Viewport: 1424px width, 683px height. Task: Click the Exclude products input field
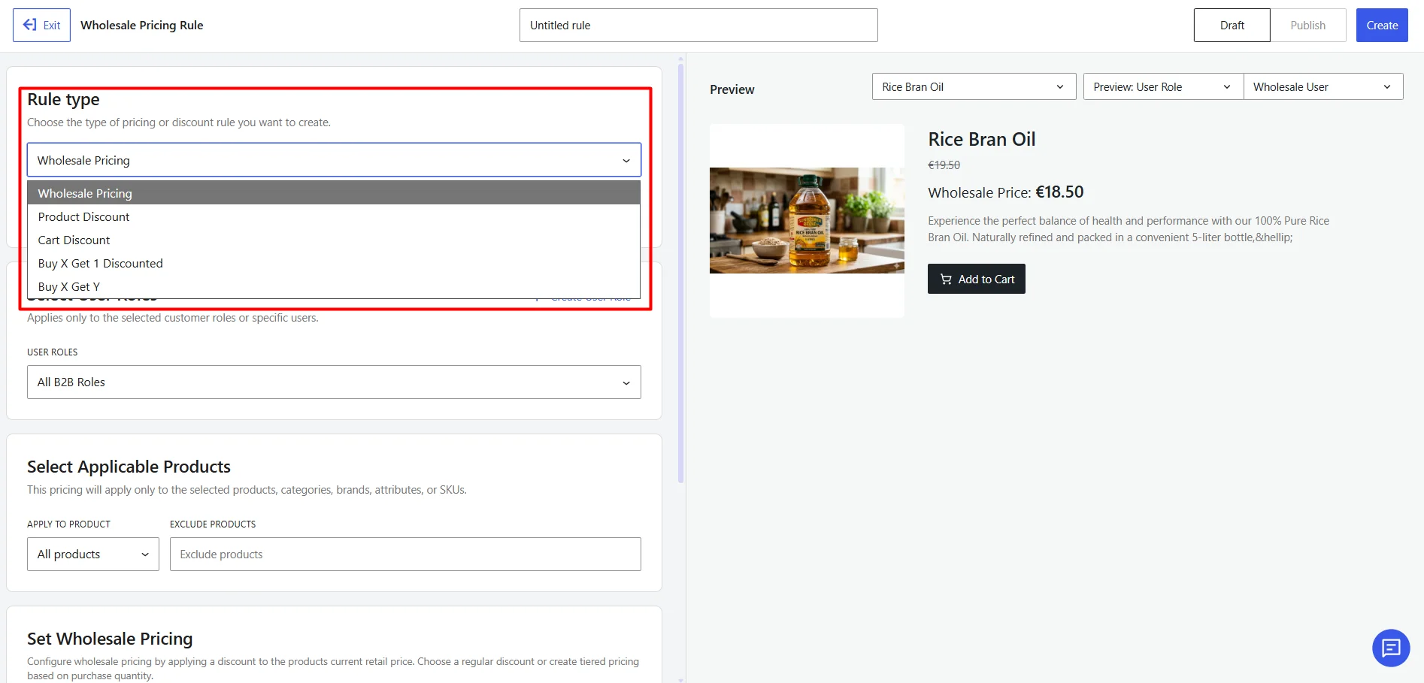pyautogui.click(x=405, y=554)
